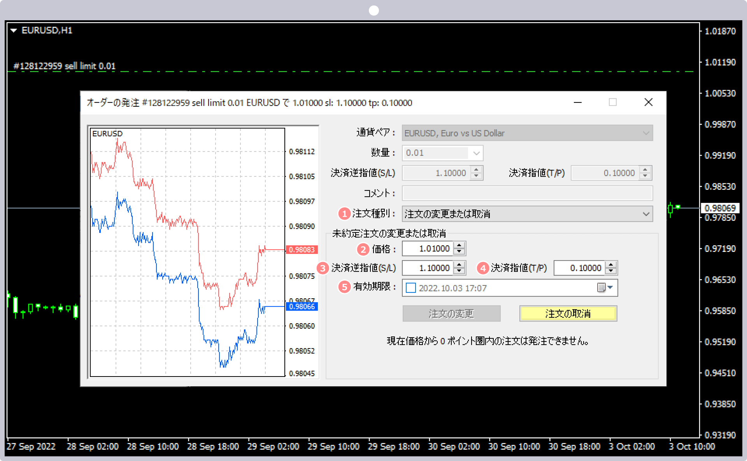
Task: Click the disabled upper S/L field 1.10000
Action: coord(437,173)
